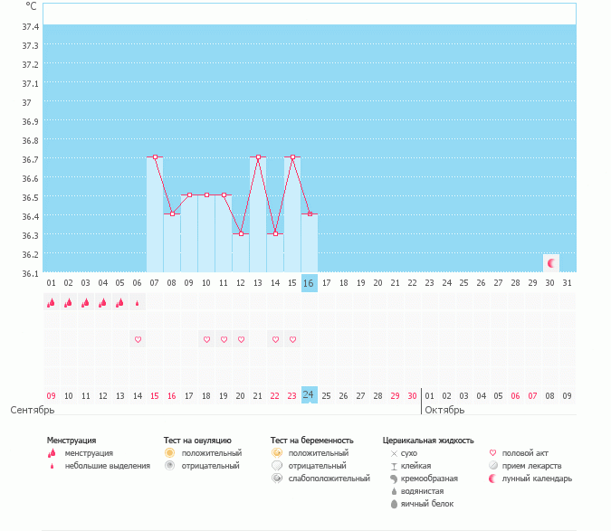611x531 pixels.
Task: Click the 'слабоположительный' pregnancy test legend icon
Action: 276,478
